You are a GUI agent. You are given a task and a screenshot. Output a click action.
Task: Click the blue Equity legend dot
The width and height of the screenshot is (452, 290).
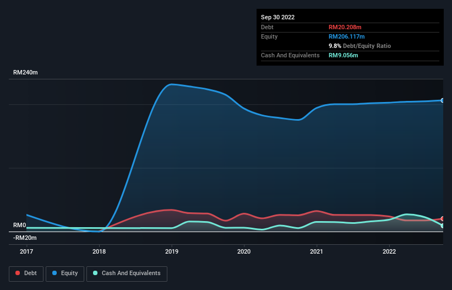[55, 273]
